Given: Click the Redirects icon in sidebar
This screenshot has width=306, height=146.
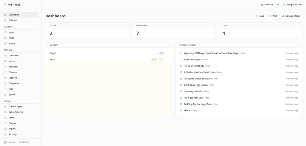Looking at the screenshot, I should tap(5, 67).
